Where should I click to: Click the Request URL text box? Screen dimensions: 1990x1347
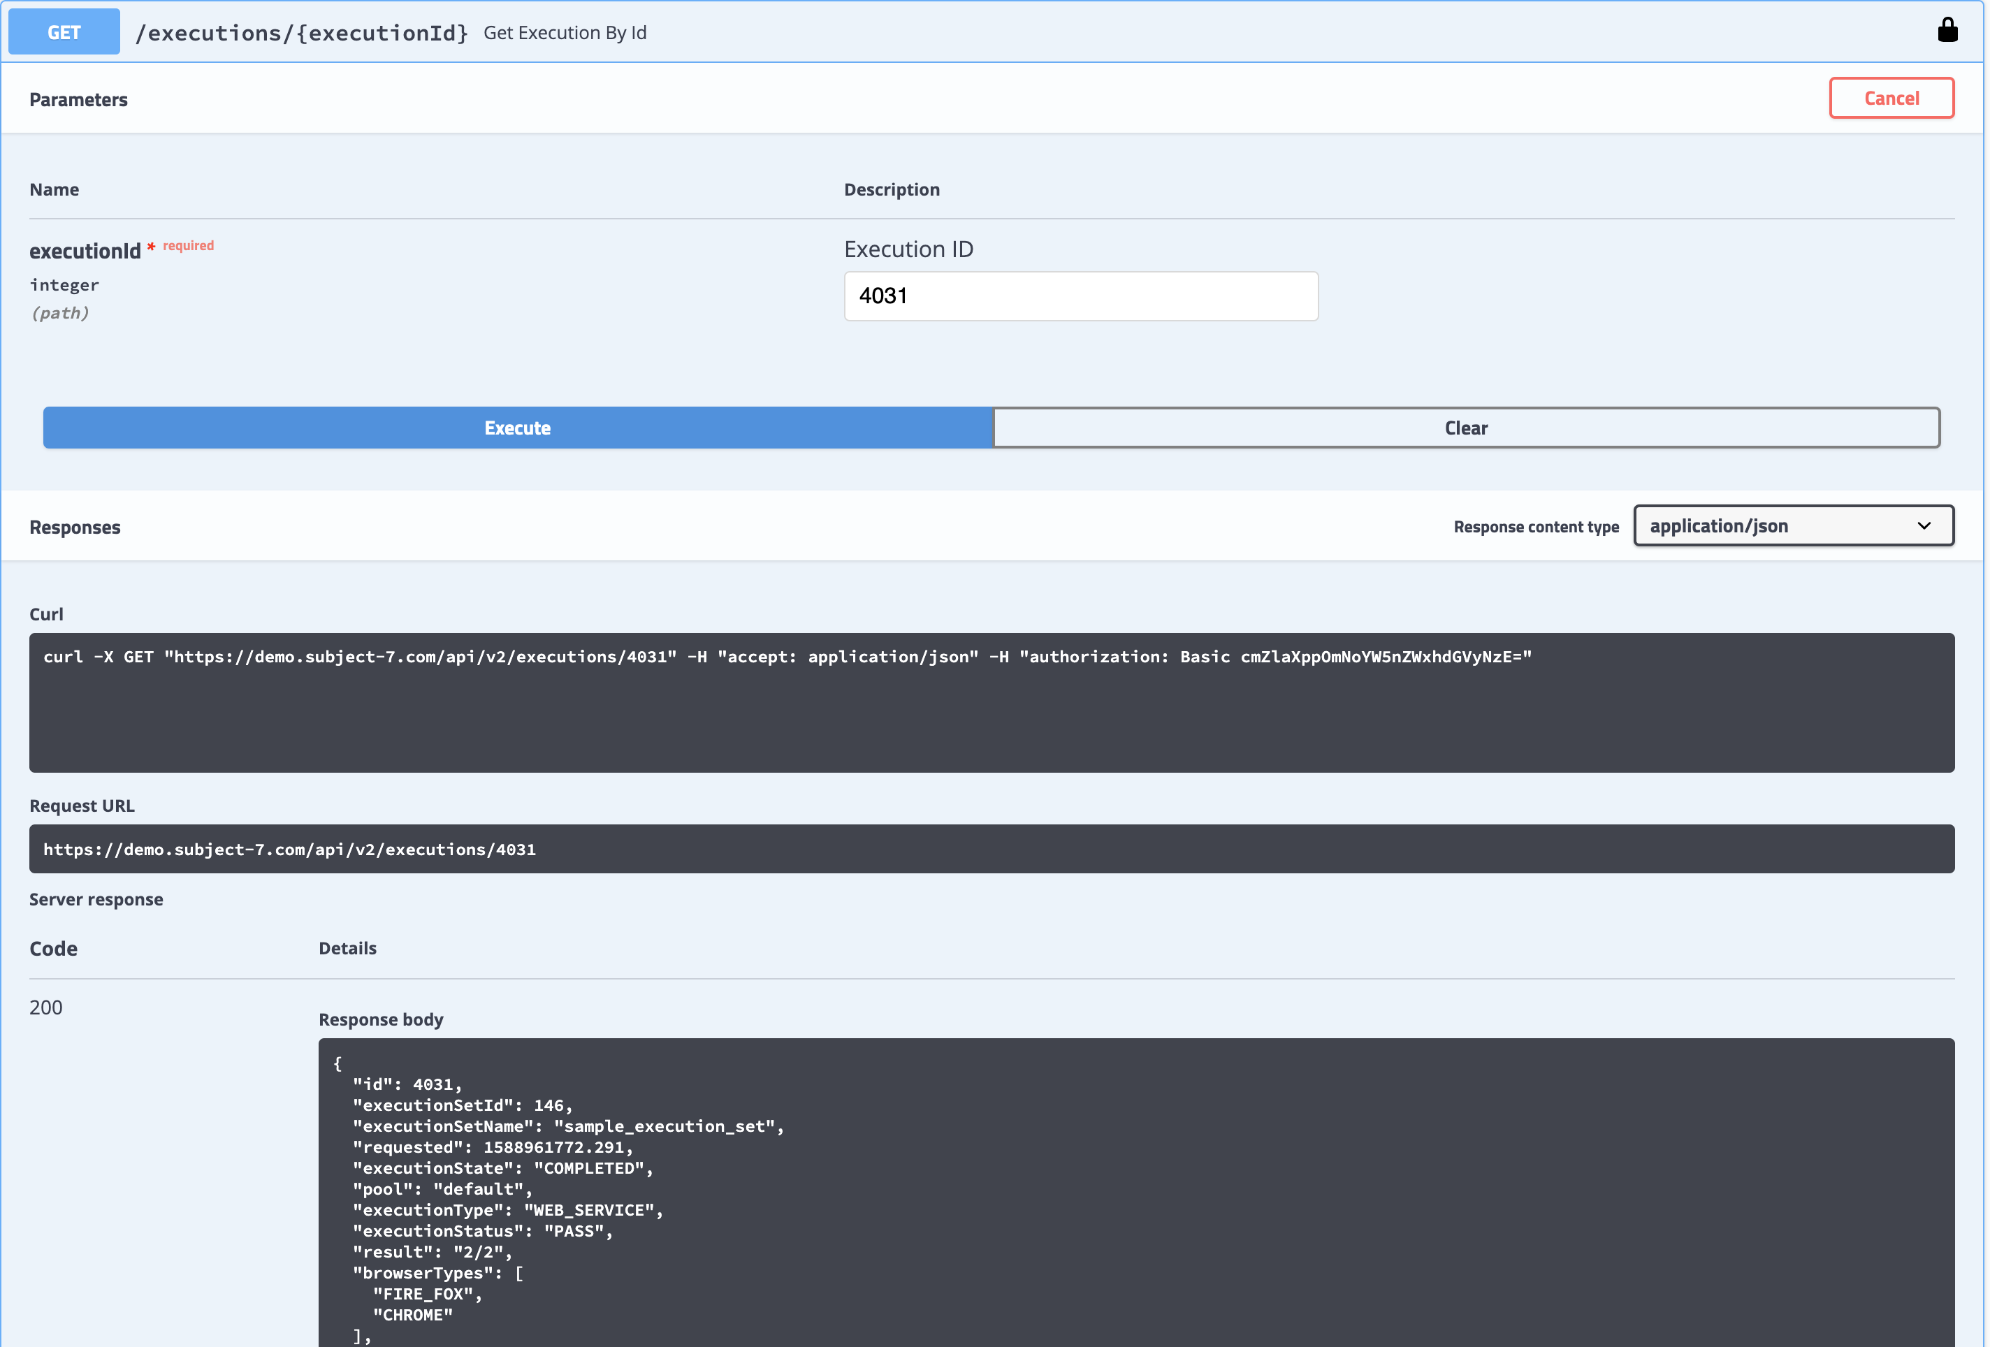click(991, 849)
